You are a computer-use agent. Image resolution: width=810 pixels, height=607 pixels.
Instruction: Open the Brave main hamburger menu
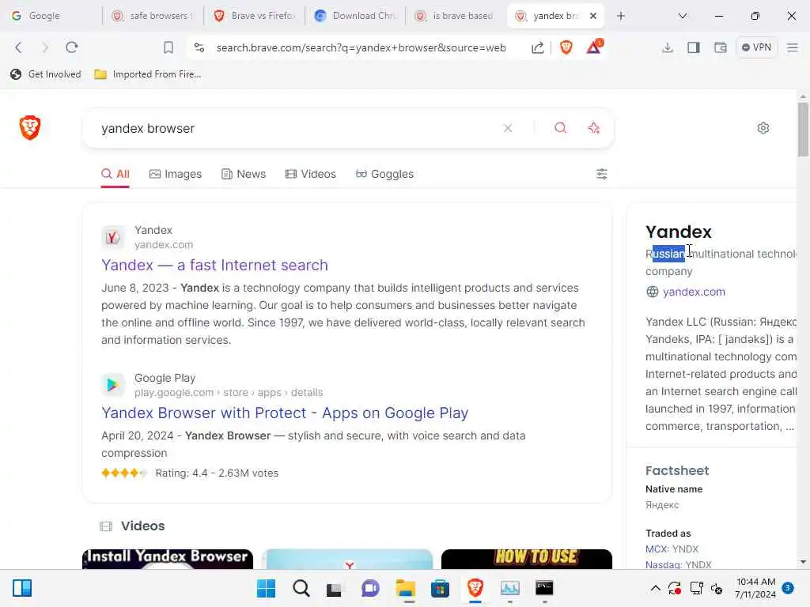(792, 47)
